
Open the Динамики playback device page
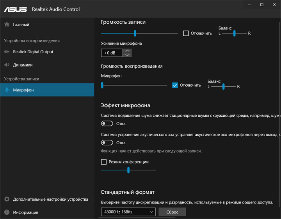[x=23, y=65]
